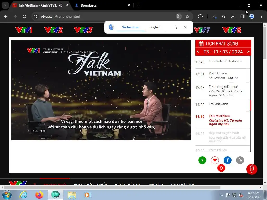Screen dimensions: 267x200
Task: Select the 14:10 Talk VietNam program
Action: coord(222,120)
